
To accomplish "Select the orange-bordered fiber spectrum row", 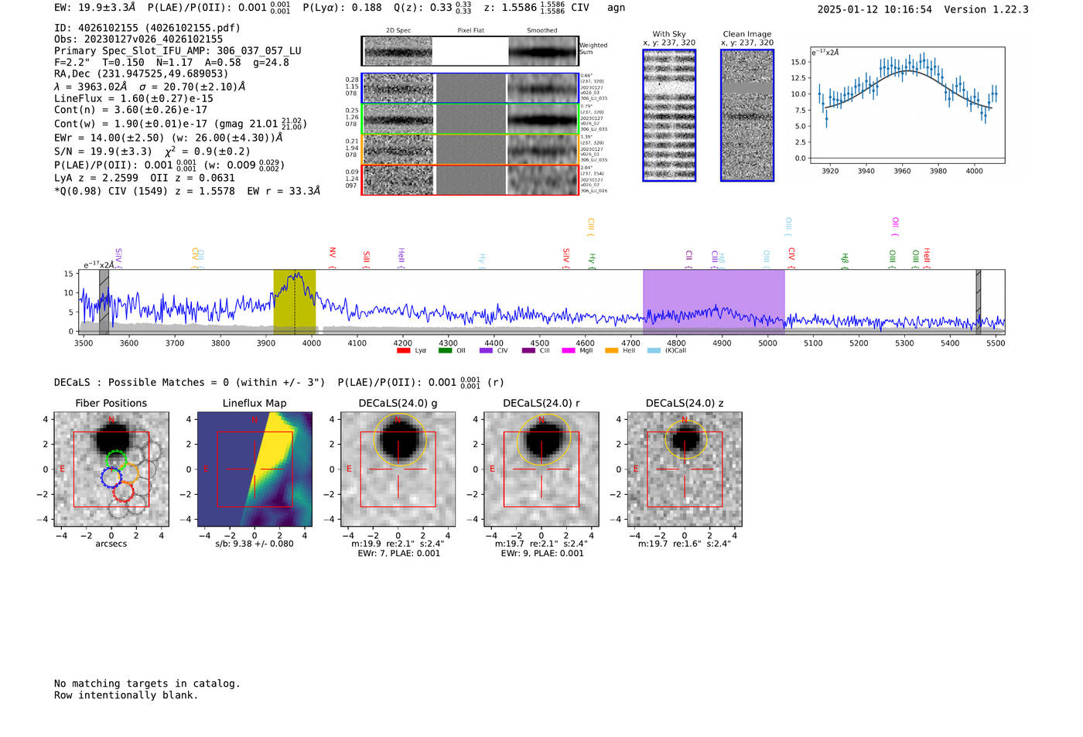I will click(470, 149).
